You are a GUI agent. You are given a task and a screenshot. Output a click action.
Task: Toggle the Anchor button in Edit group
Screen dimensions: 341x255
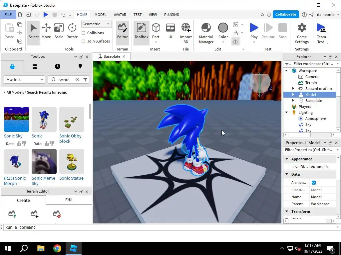pyautogui.click(x=235, y=41)
